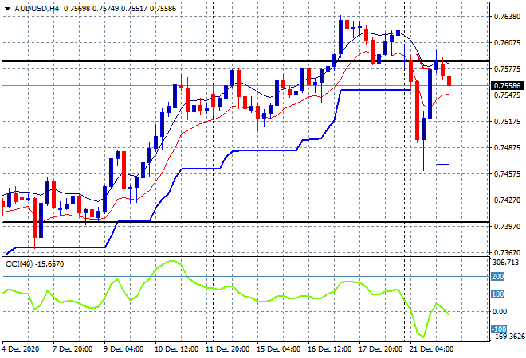The width and height of the screenshot is (526, 358).
Task: Click the 9 Dec 04:00 time label
Action: tap(124, 349)
